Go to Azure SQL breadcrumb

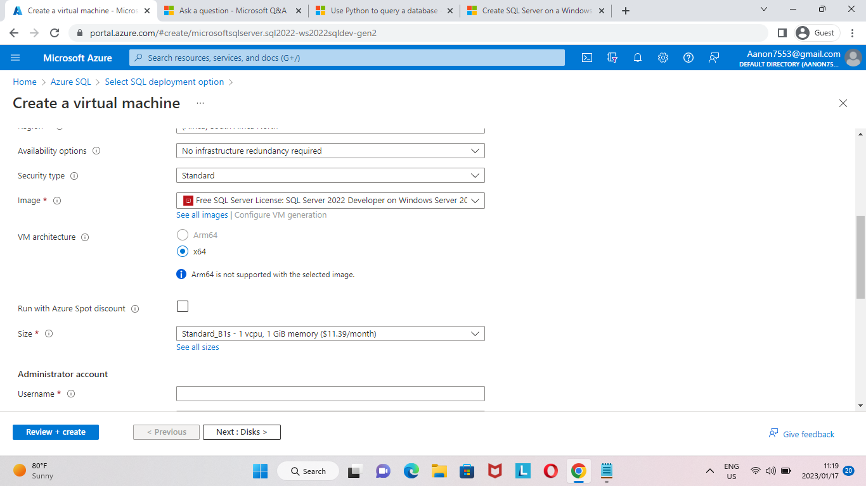[71, 82]
